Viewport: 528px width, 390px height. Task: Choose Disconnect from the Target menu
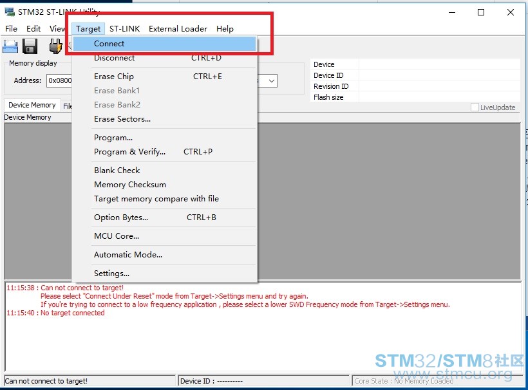tap(165, 58)
